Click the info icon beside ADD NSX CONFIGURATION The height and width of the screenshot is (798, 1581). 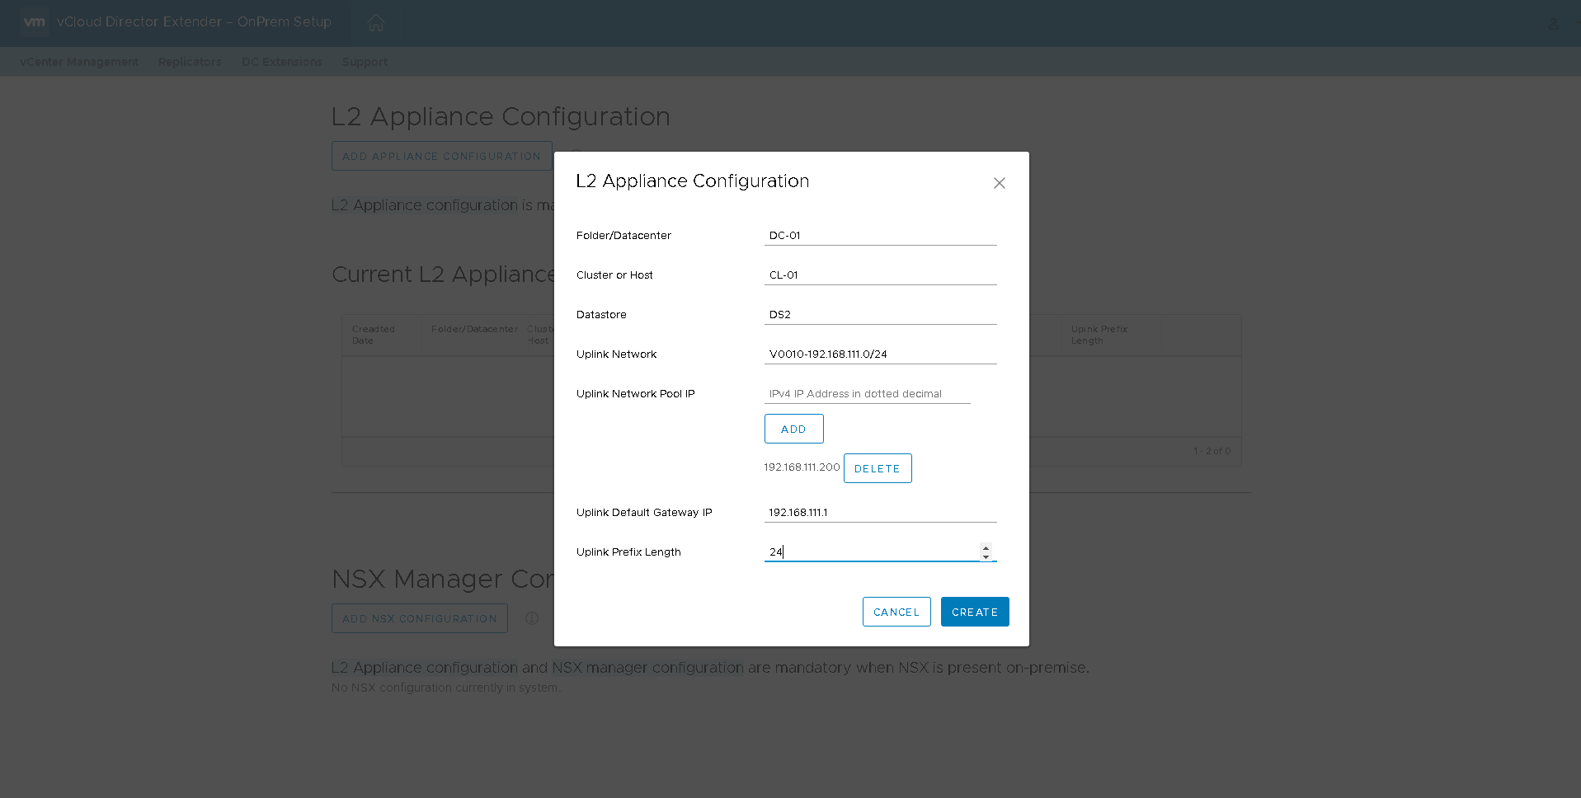point(531,617)
